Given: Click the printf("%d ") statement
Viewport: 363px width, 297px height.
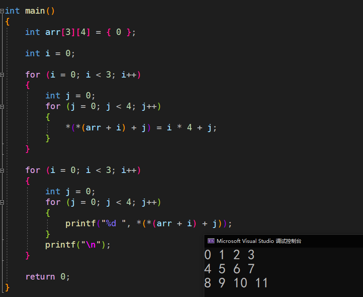Looking at the screenshot, I should tap(149, 224).
